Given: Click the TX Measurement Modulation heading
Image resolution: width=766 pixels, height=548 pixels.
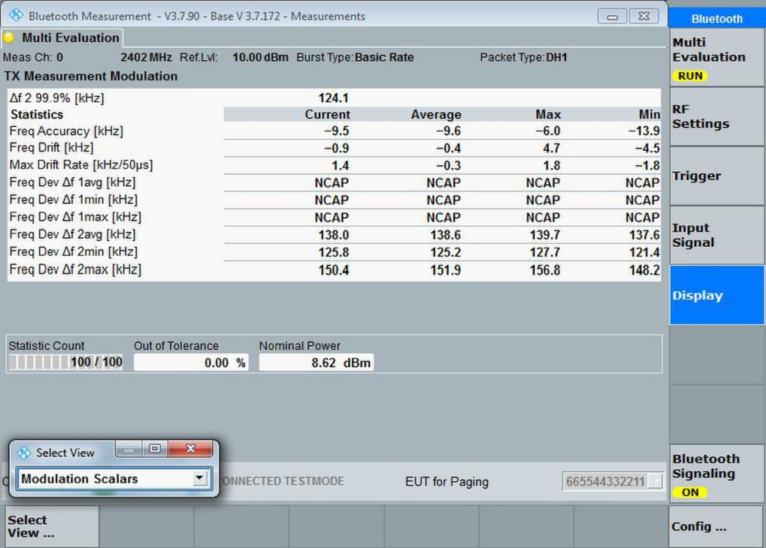Looking at the screenshot, I should pos(91,76).
